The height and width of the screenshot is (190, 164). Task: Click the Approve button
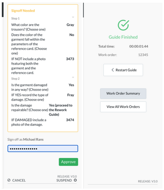(x=69, y=162)
